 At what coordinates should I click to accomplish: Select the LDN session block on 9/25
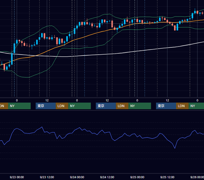[x=182, y=106]
